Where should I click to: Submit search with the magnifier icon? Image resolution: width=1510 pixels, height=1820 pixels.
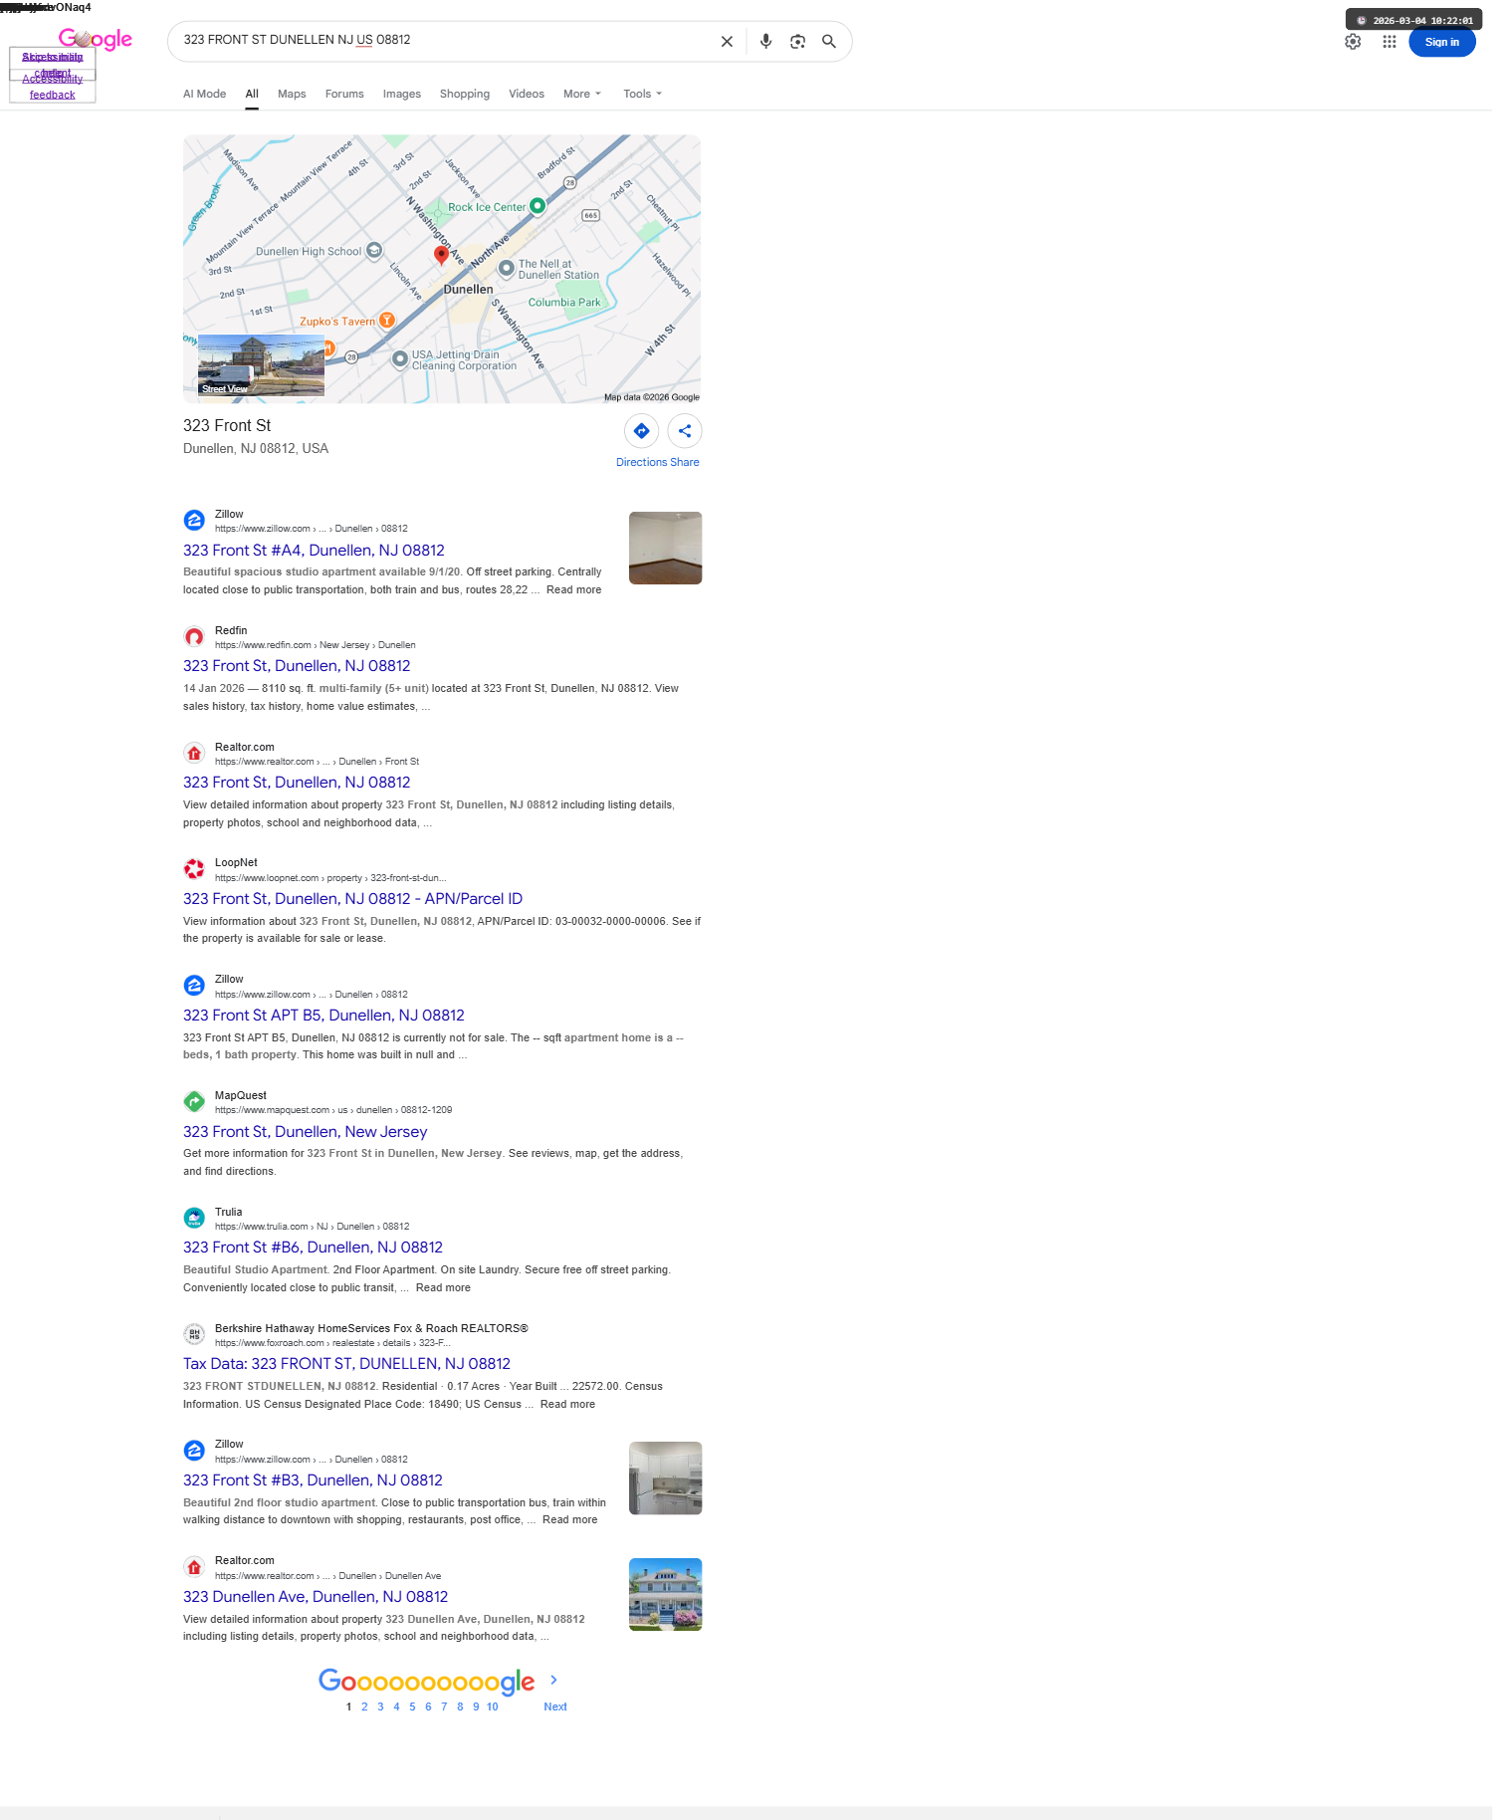[829, 42]
